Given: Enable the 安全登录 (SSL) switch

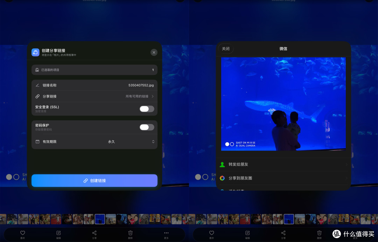Looking at the screenshot, I should [x=147, y=109].
